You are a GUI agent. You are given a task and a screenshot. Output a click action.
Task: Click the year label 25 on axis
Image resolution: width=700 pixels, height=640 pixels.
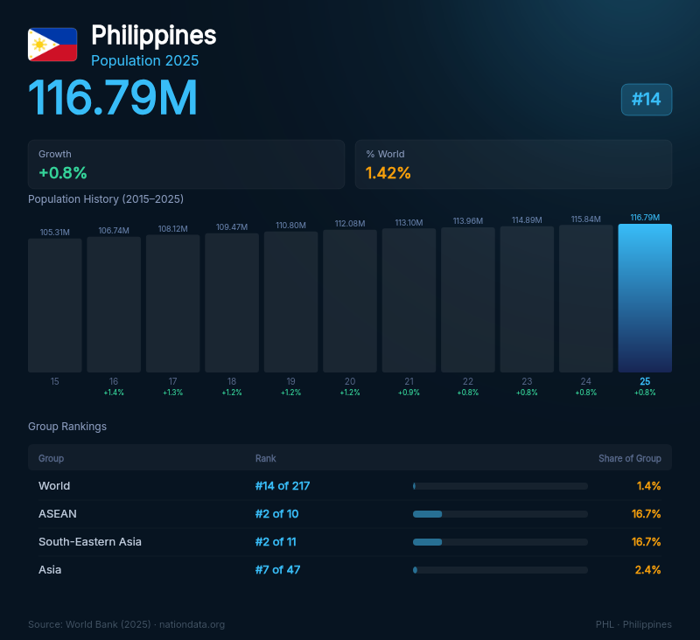[645, 381]
